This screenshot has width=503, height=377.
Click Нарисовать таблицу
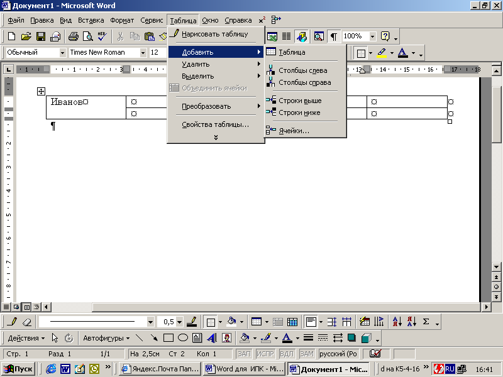coord(216,34)
